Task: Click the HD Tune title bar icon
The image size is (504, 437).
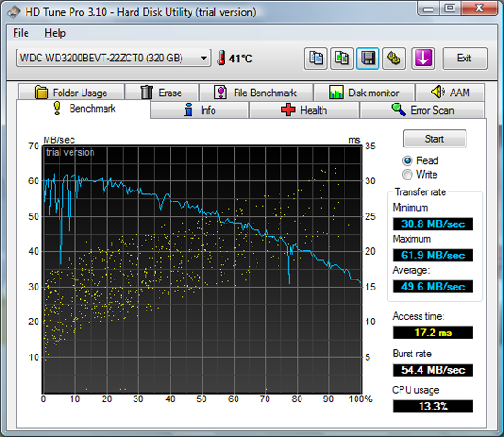Action: coord(14,13)
